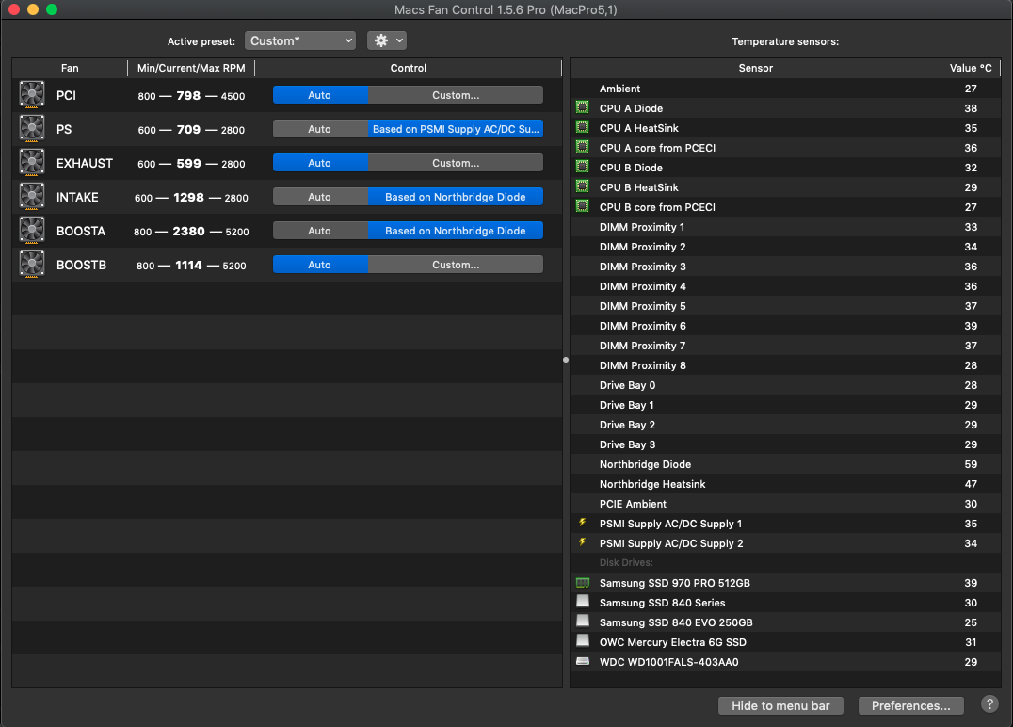The height and width of the screenshot is (727, 1013).
Task: Set INTAKE fan to Auto
Action: tap(320, 197)
